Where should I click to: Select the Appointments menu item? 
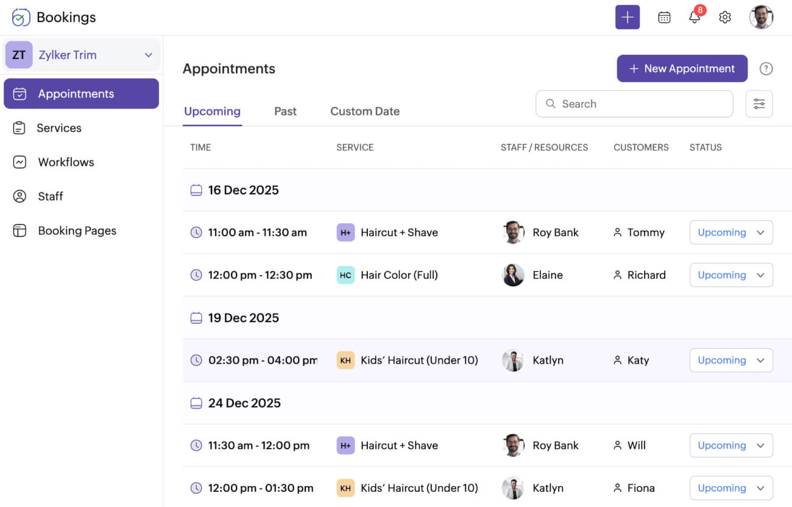point(76,93)
